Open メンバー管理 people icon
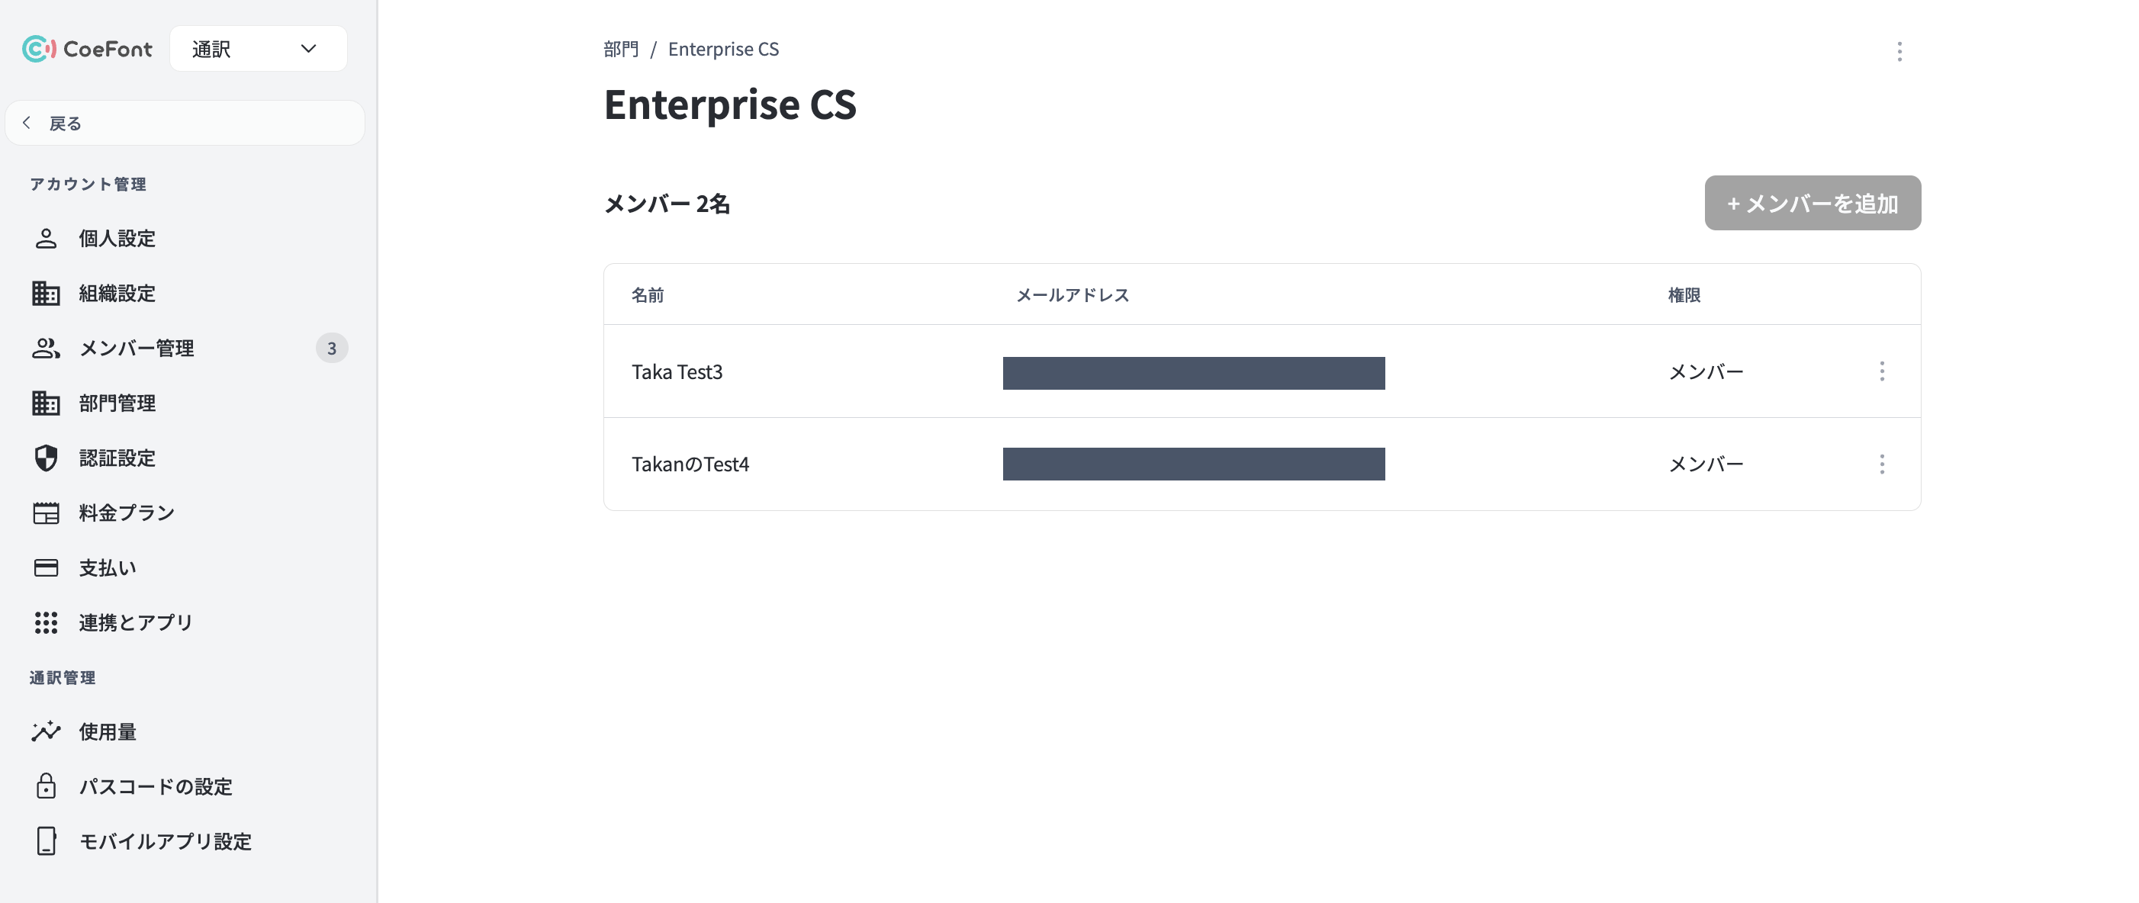The image size is (2139, 903). point(46,349)
